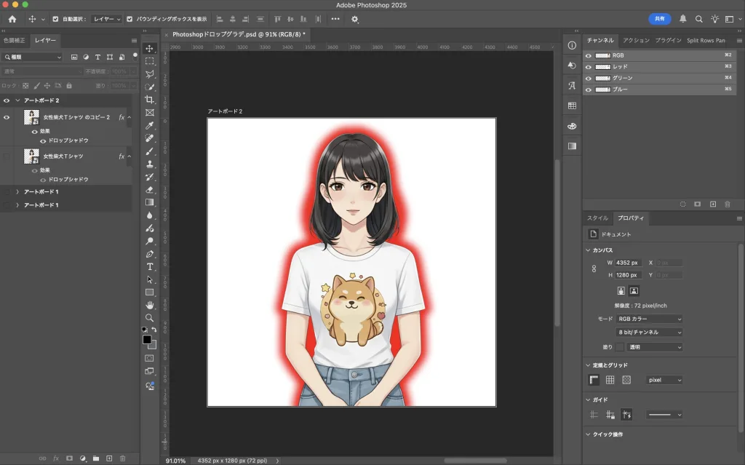Select the Hand tool
745x465 pixels.
click(150, 305)
